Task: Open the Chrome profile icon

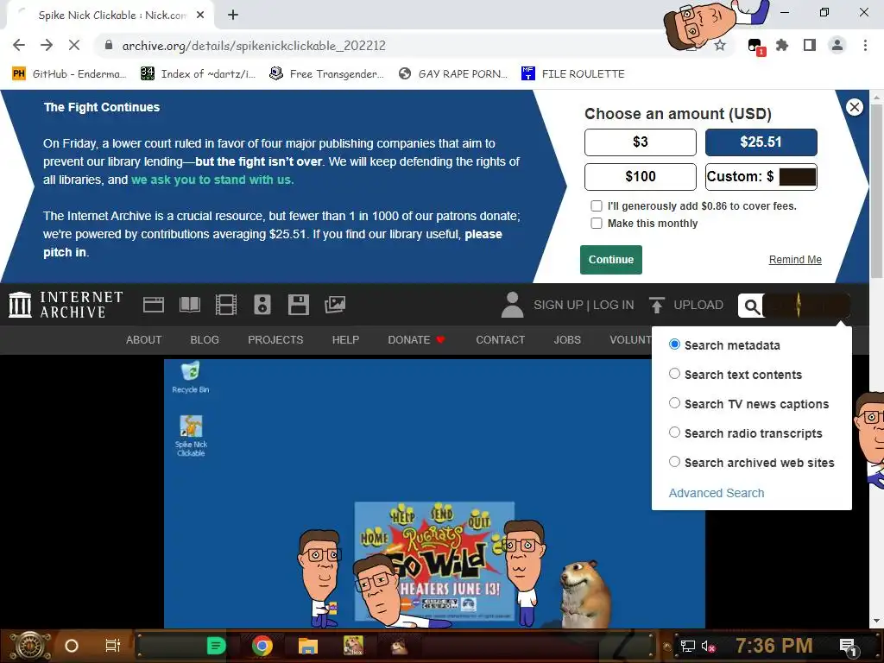Action: 837,46
